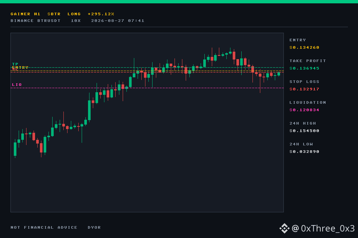
Task: Click the green TP line label on chart
Action: click(x=15, y=64)
